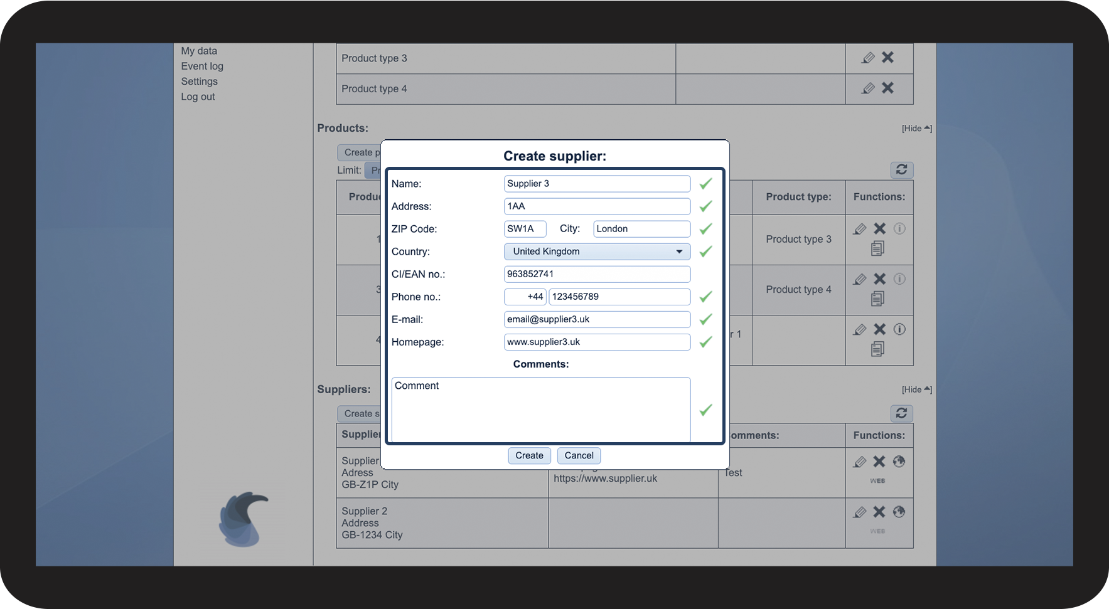Click refresh icon in Suppliers section
Screen dimensions: 1109x609
(x=901, y=413)
